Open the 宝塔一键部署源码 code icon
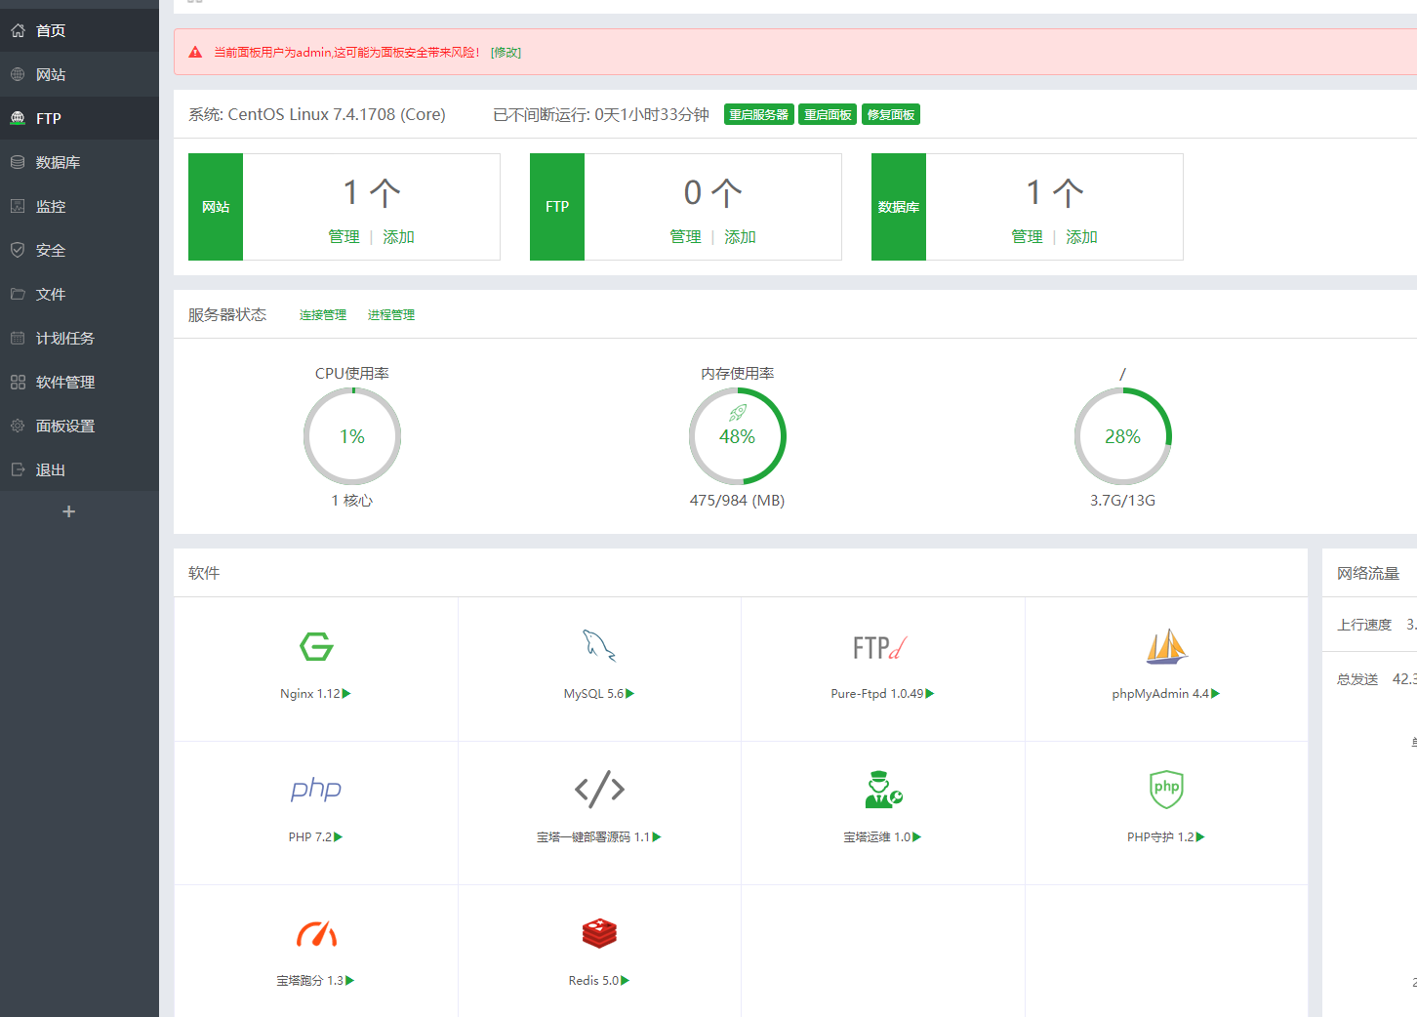The image size is (1417, 1017). (x=599, y=789)
